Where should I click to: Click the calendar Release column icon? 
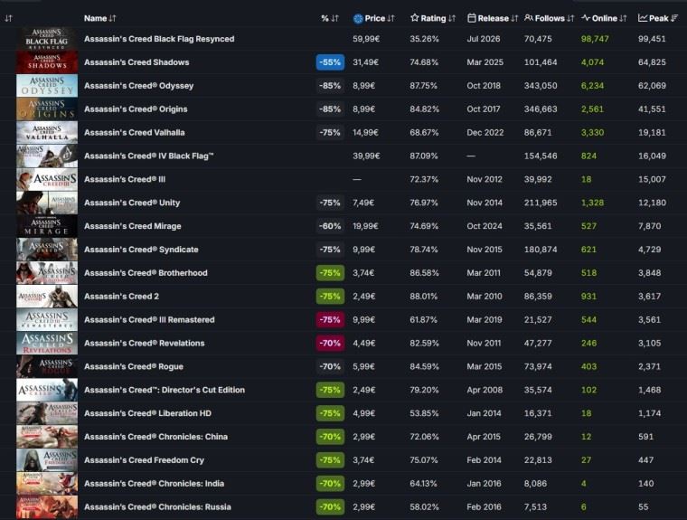point(472,18)
